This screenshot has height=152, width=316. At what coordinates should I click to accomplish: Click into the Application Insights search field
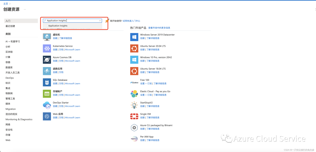72,20
